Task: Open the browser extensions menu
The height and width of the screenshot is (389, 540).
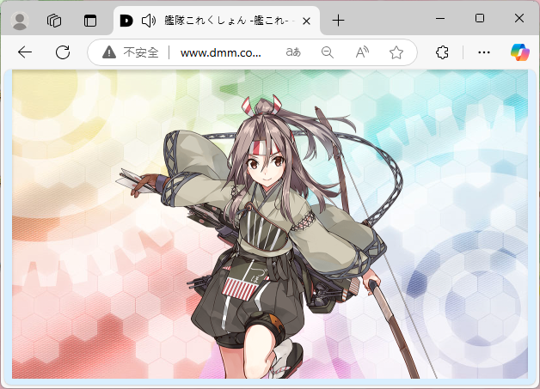Action: tap(442, 52)
